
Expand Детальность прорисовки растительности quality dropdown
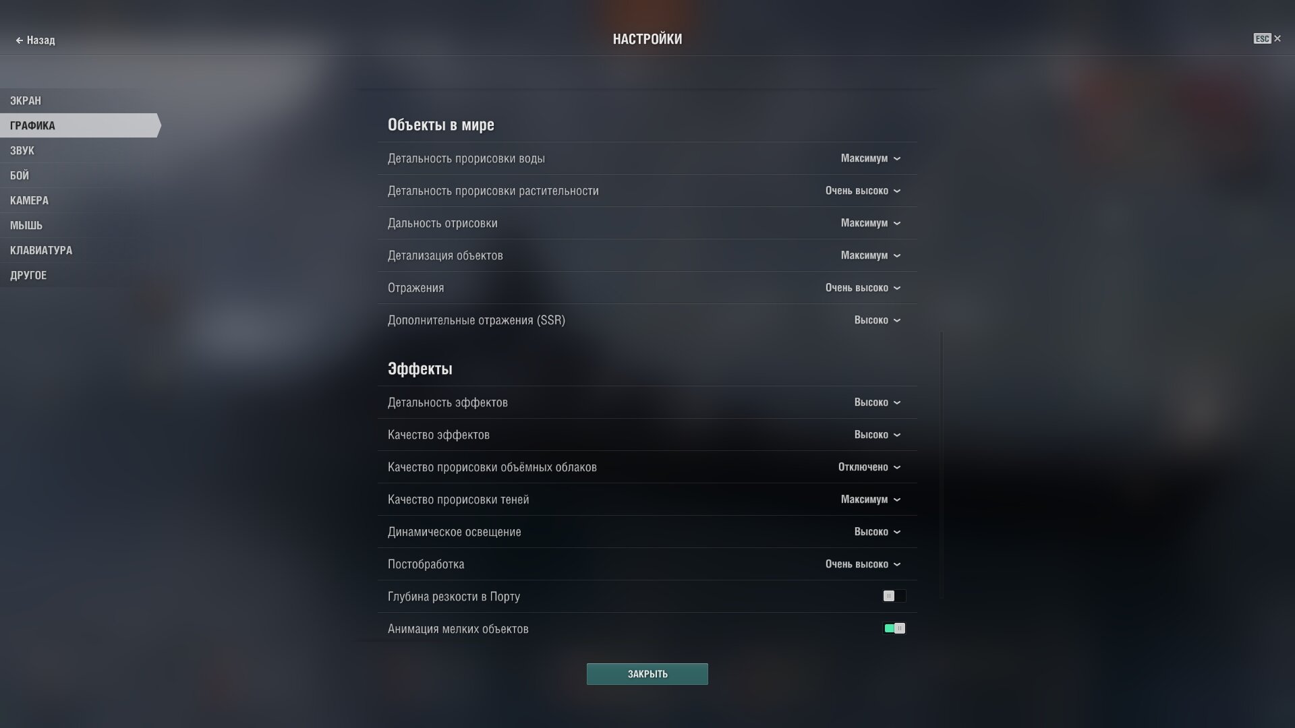coord(863,191)
